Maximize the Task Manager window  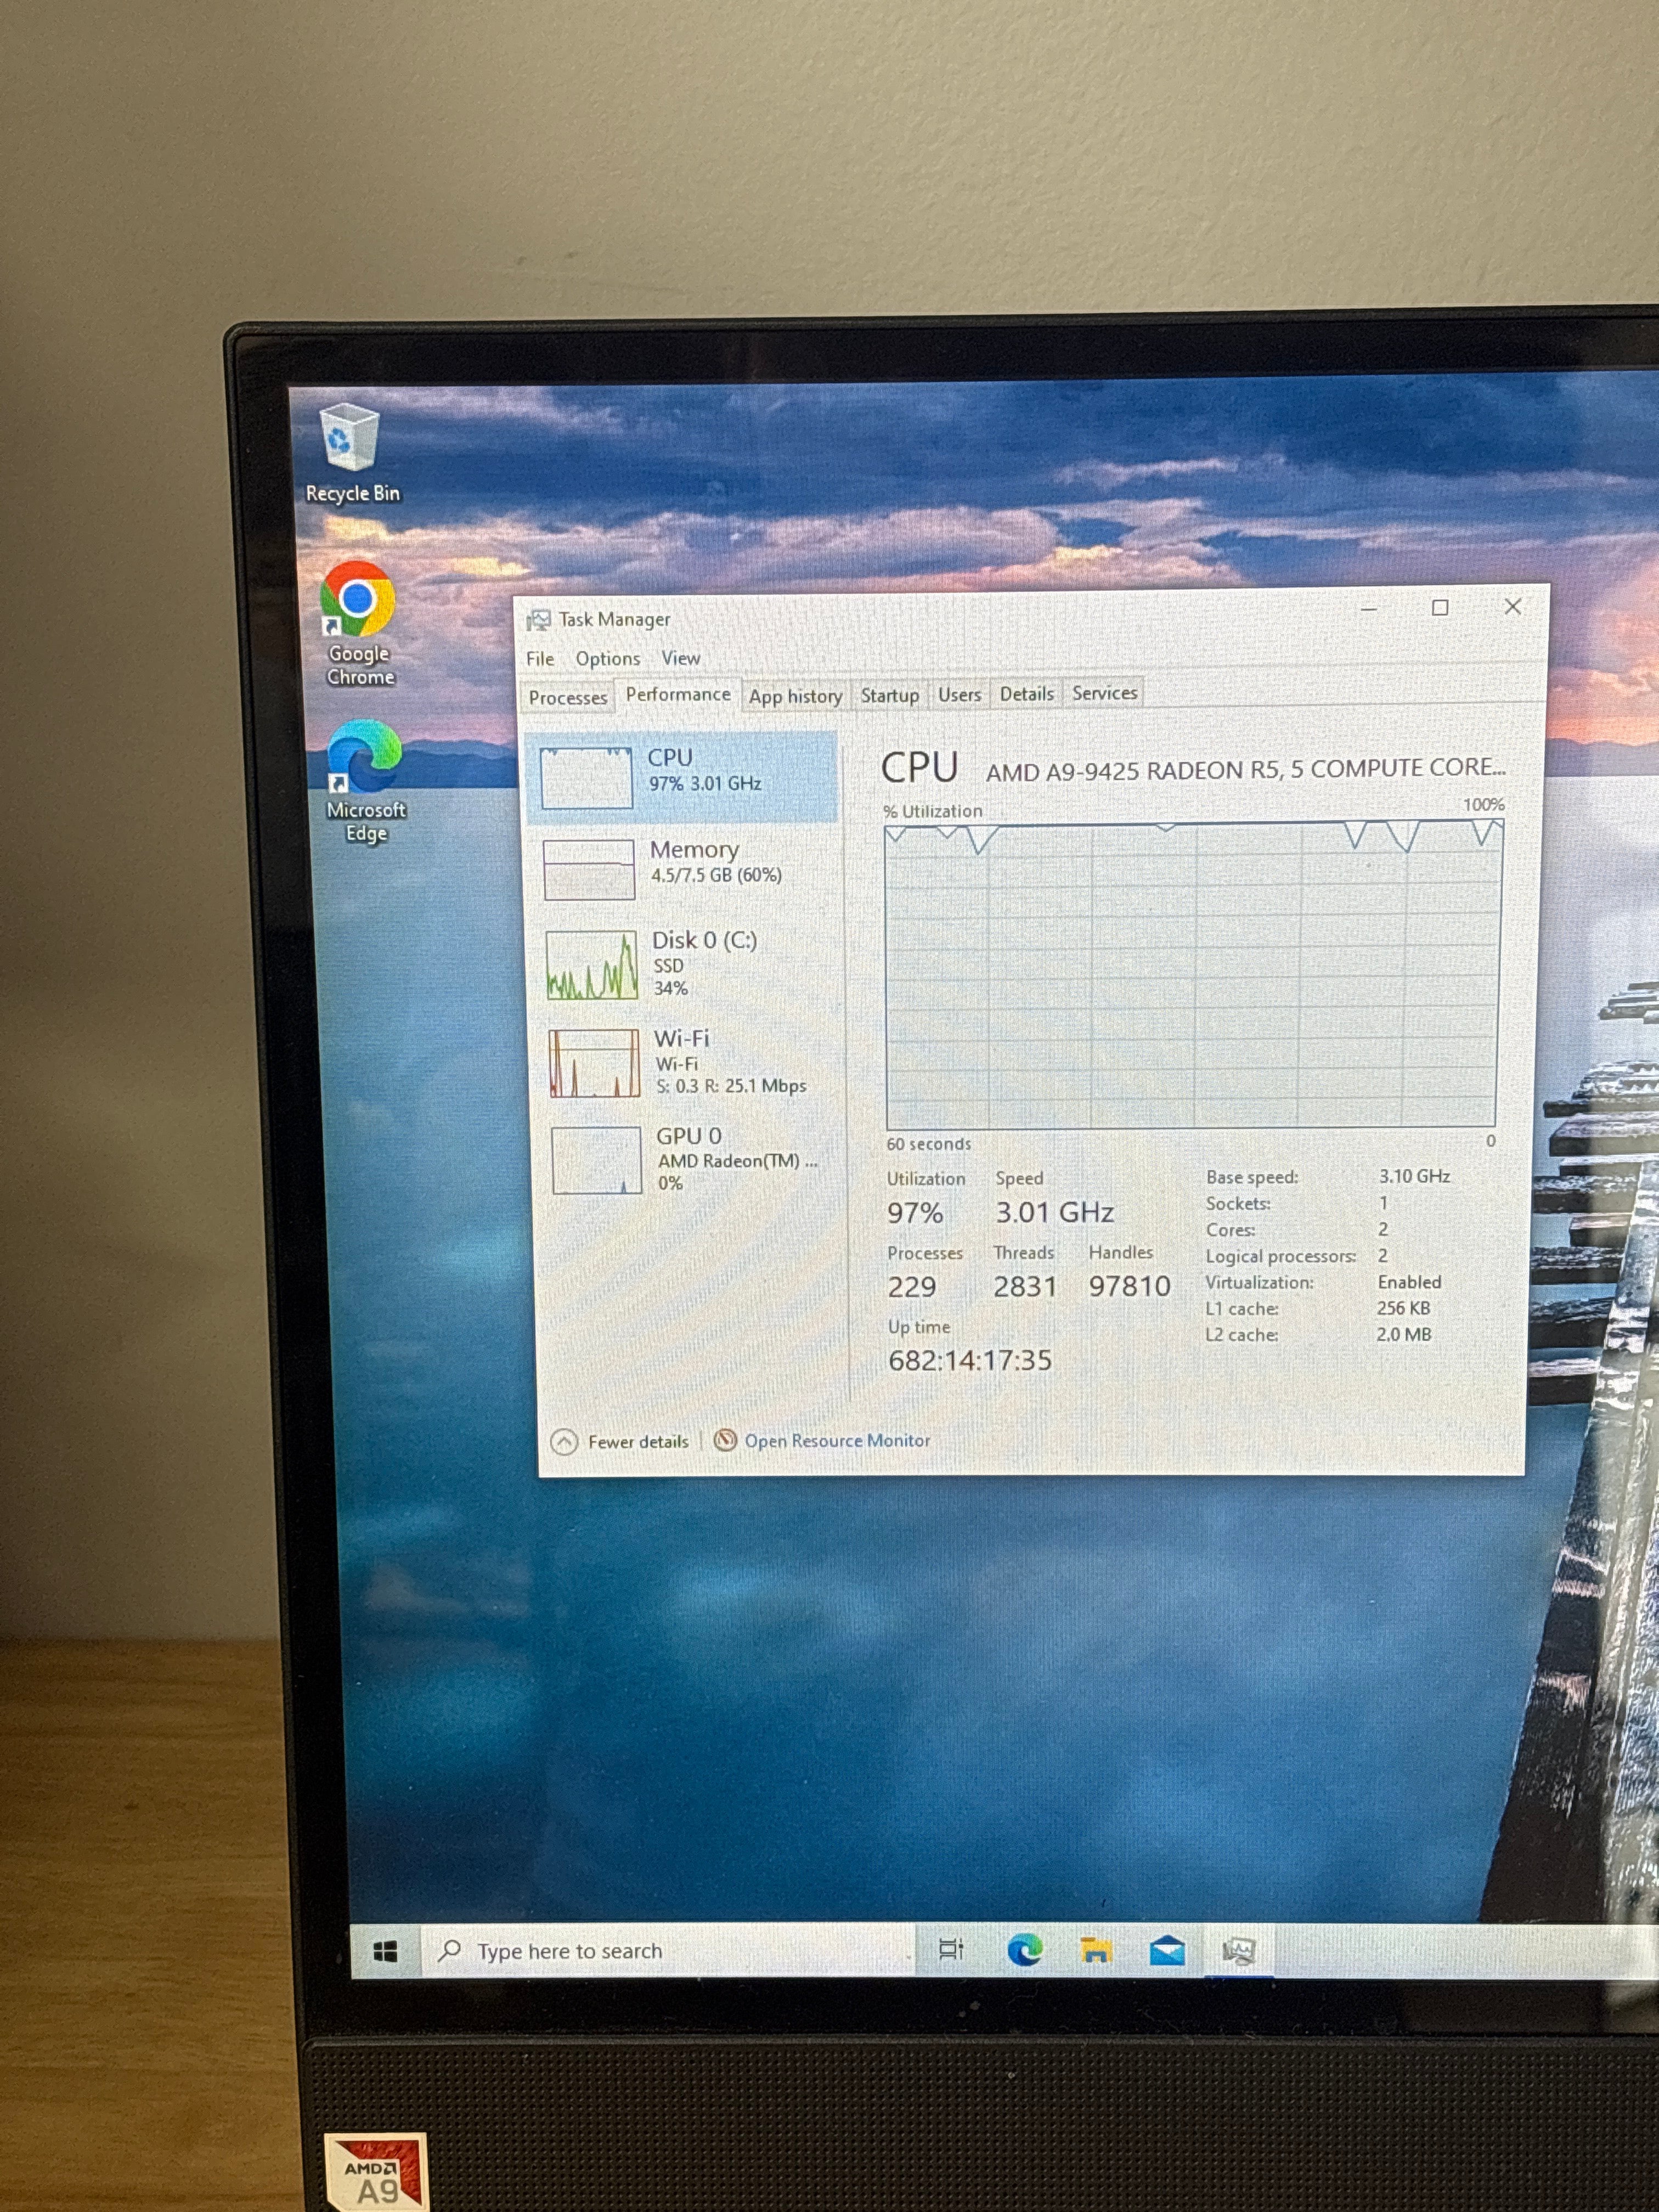point(1440,607)
